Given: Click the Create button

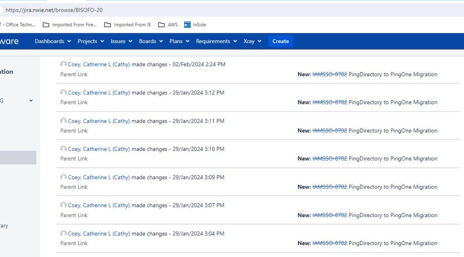Looking at the screenshot, I should coord(281,41).
